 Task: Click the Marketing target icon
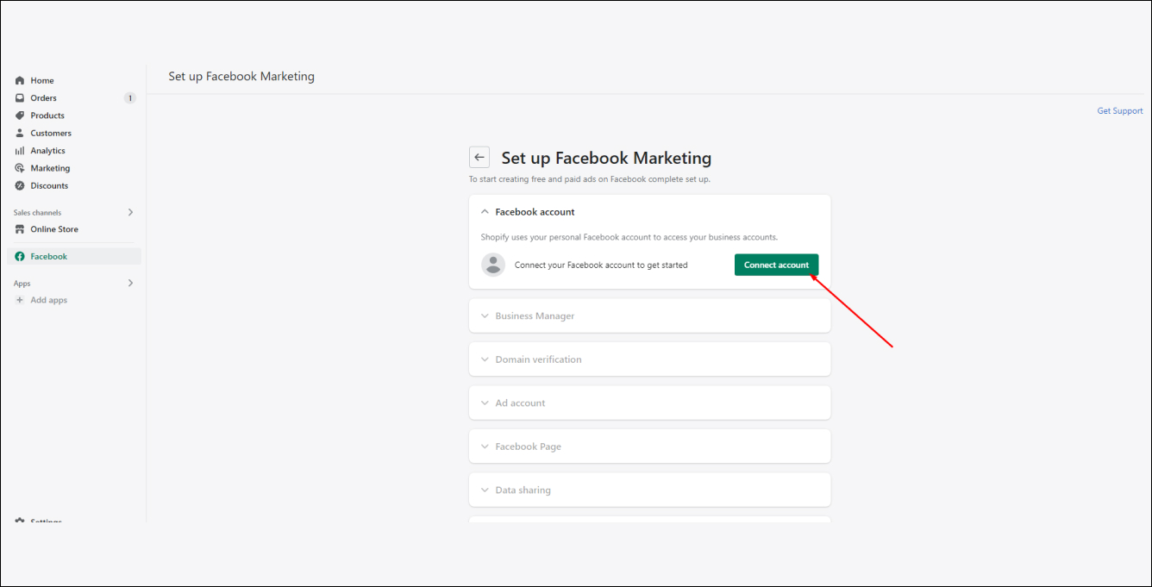[20, 168]
